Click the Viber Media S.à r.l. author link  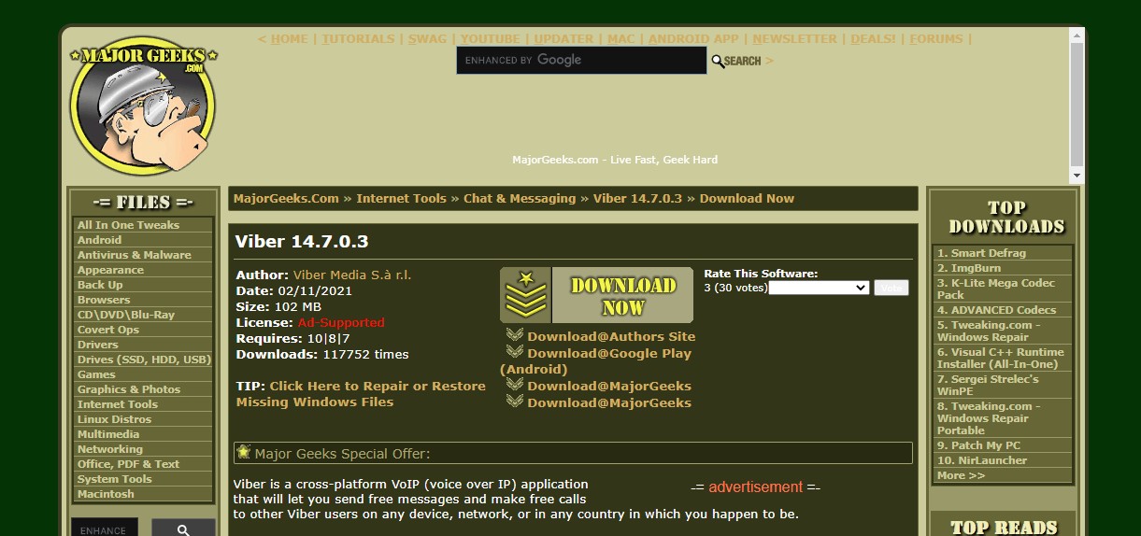coord(352,275)
